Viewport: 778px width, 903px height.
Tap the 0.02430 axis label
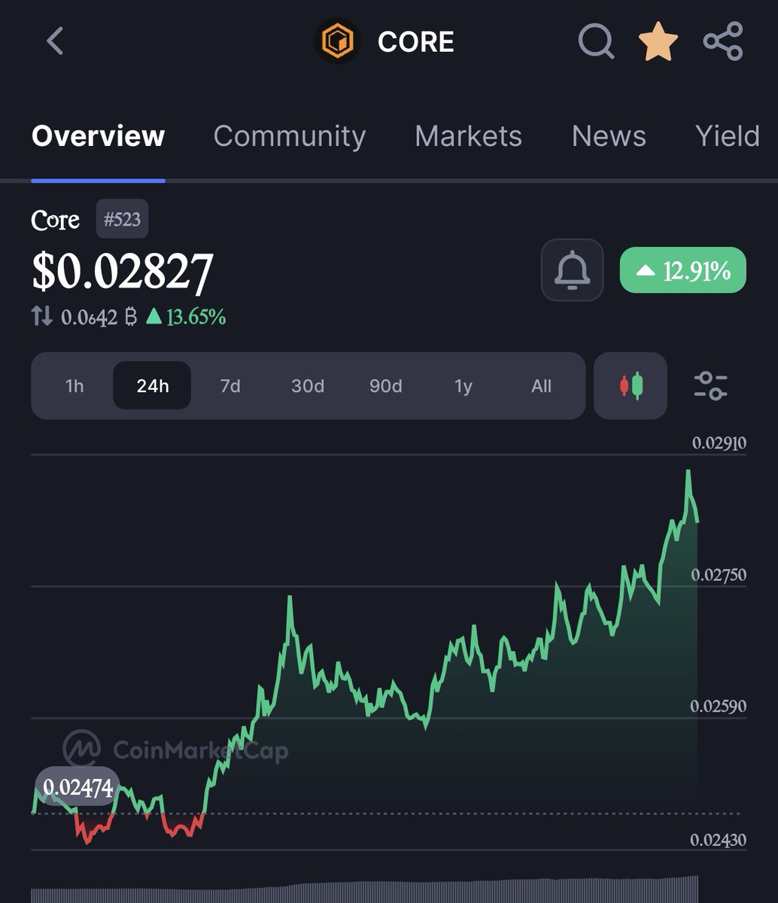coord(719,839)
